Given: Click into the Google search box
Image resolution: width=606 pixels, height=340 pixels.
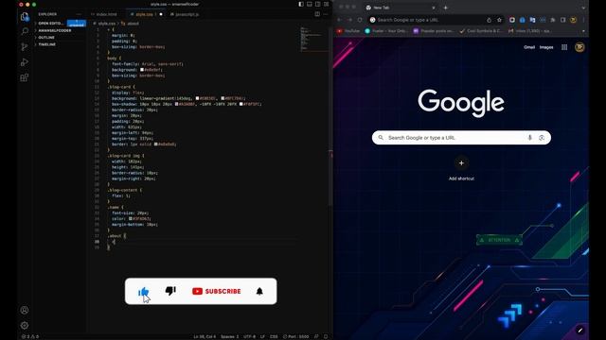Looking at the screenshot, I should click(x=461, y=138).
